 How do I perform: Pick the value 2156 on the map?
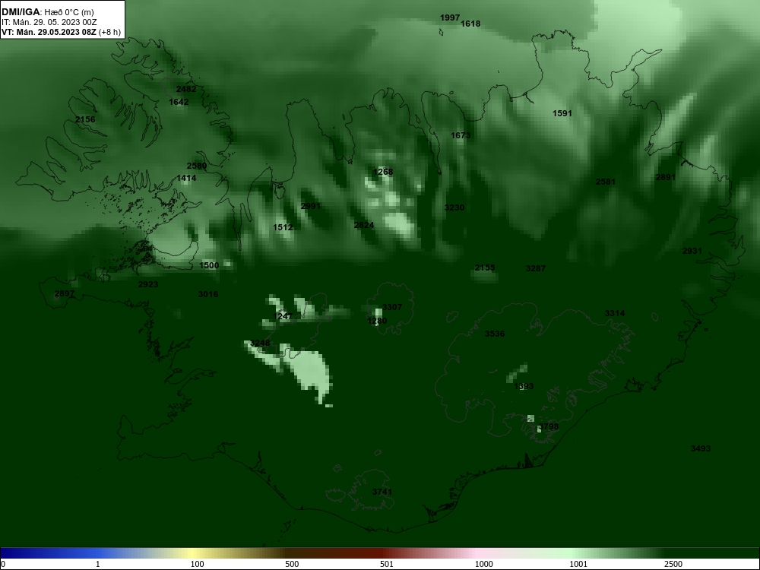85,119
